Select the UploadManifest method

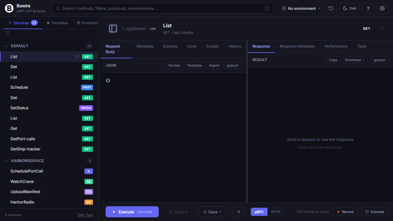click(x=49, y=192)
